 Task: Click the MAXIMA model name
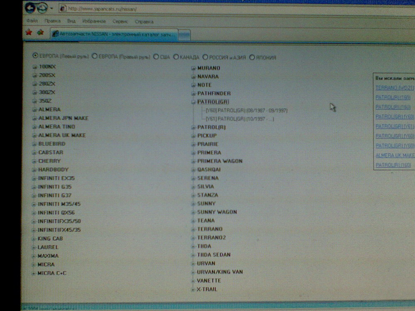pos(48,256)
